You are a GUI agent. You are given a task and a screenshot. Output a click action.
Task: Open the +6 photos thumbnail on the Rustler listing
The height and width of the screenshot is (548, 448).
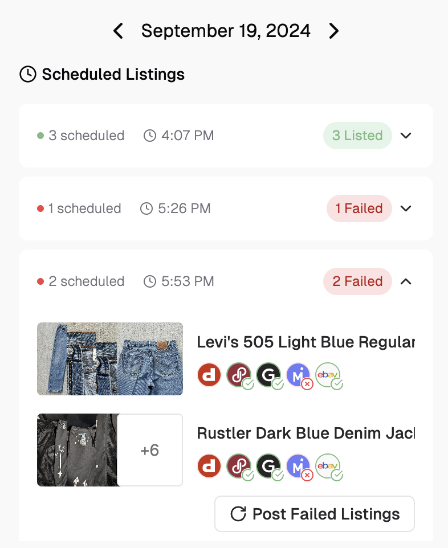(149, 449)
